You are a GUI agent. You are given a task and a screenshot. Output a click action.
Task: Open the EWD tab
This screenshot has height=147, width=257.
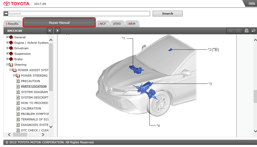pyautogui.click(x=118, y=24)
